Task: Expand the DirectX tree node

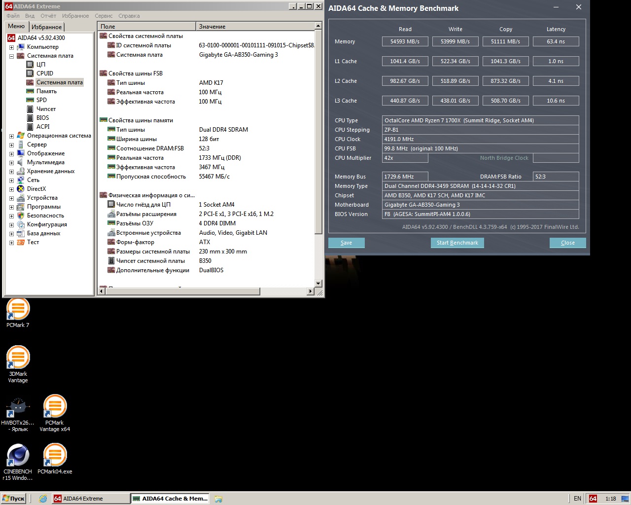Action: [x=11, y=189]
